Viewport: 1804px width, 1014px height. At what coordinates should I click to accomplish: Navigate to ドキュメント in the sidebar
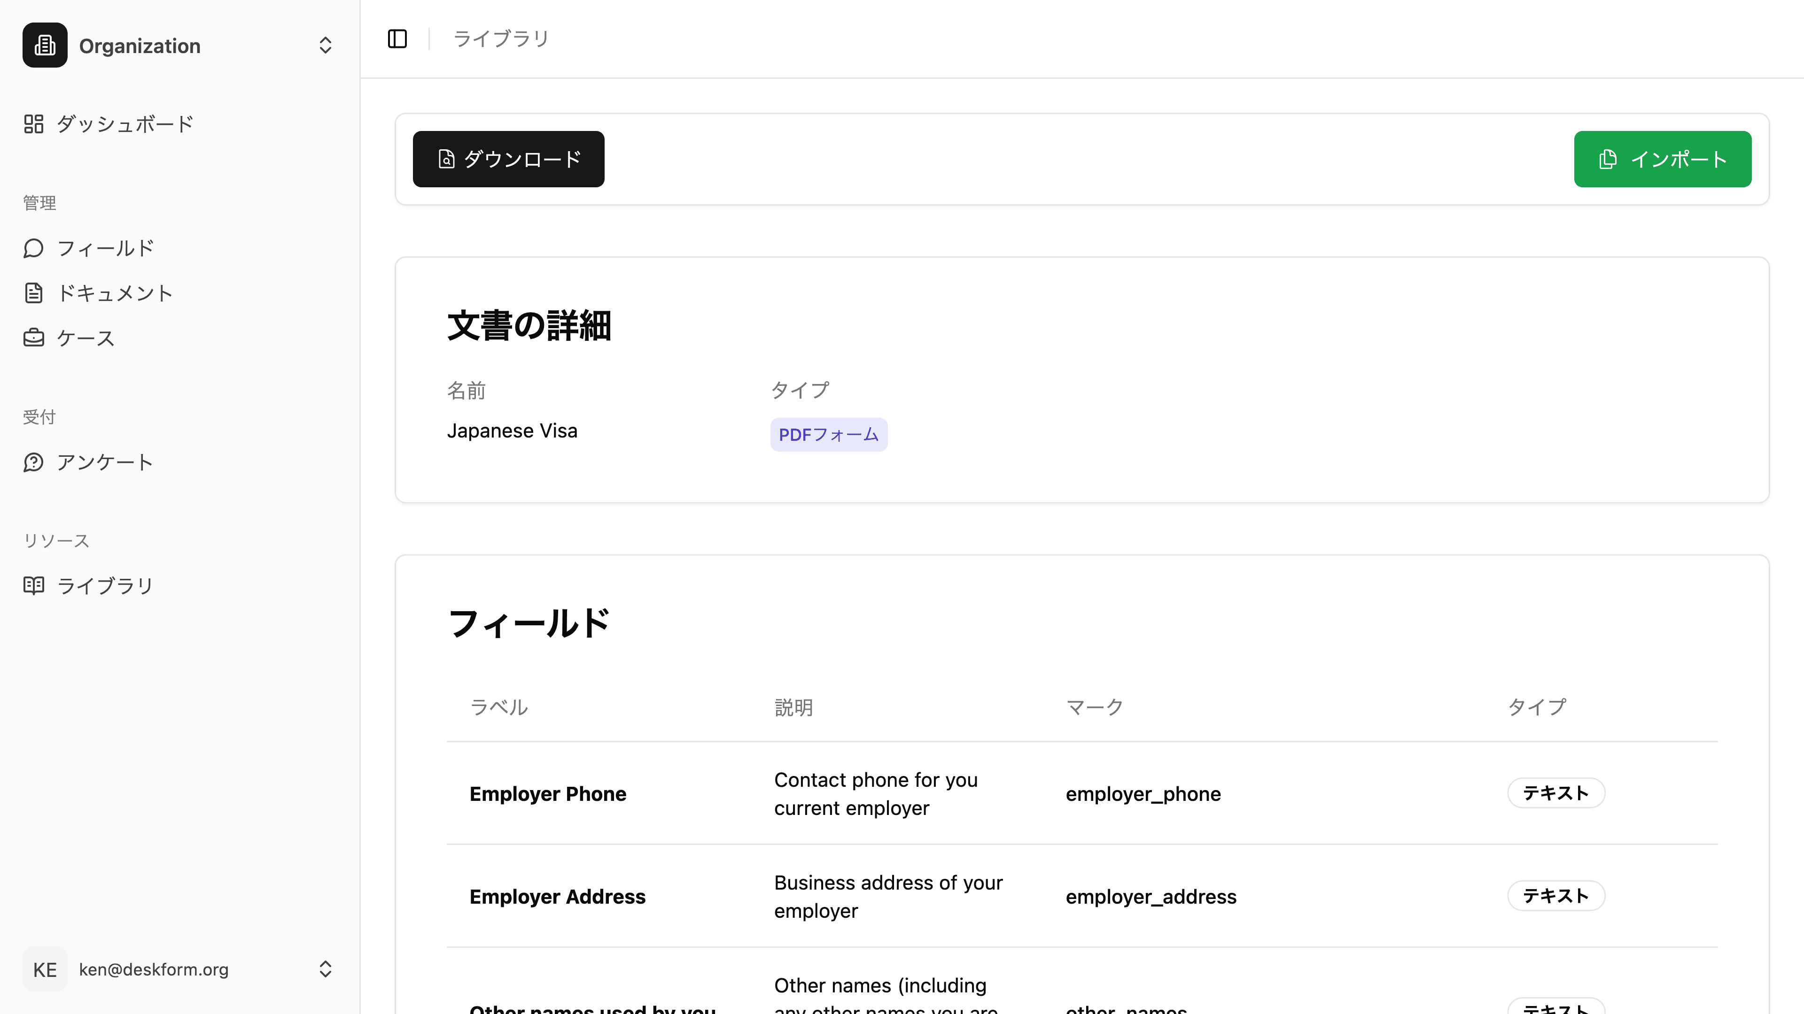coord(115,292)
